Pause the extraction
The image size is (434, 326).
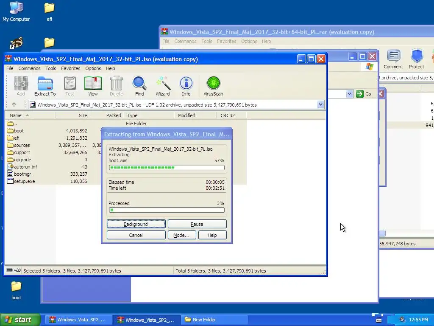(x=197, y=224)
